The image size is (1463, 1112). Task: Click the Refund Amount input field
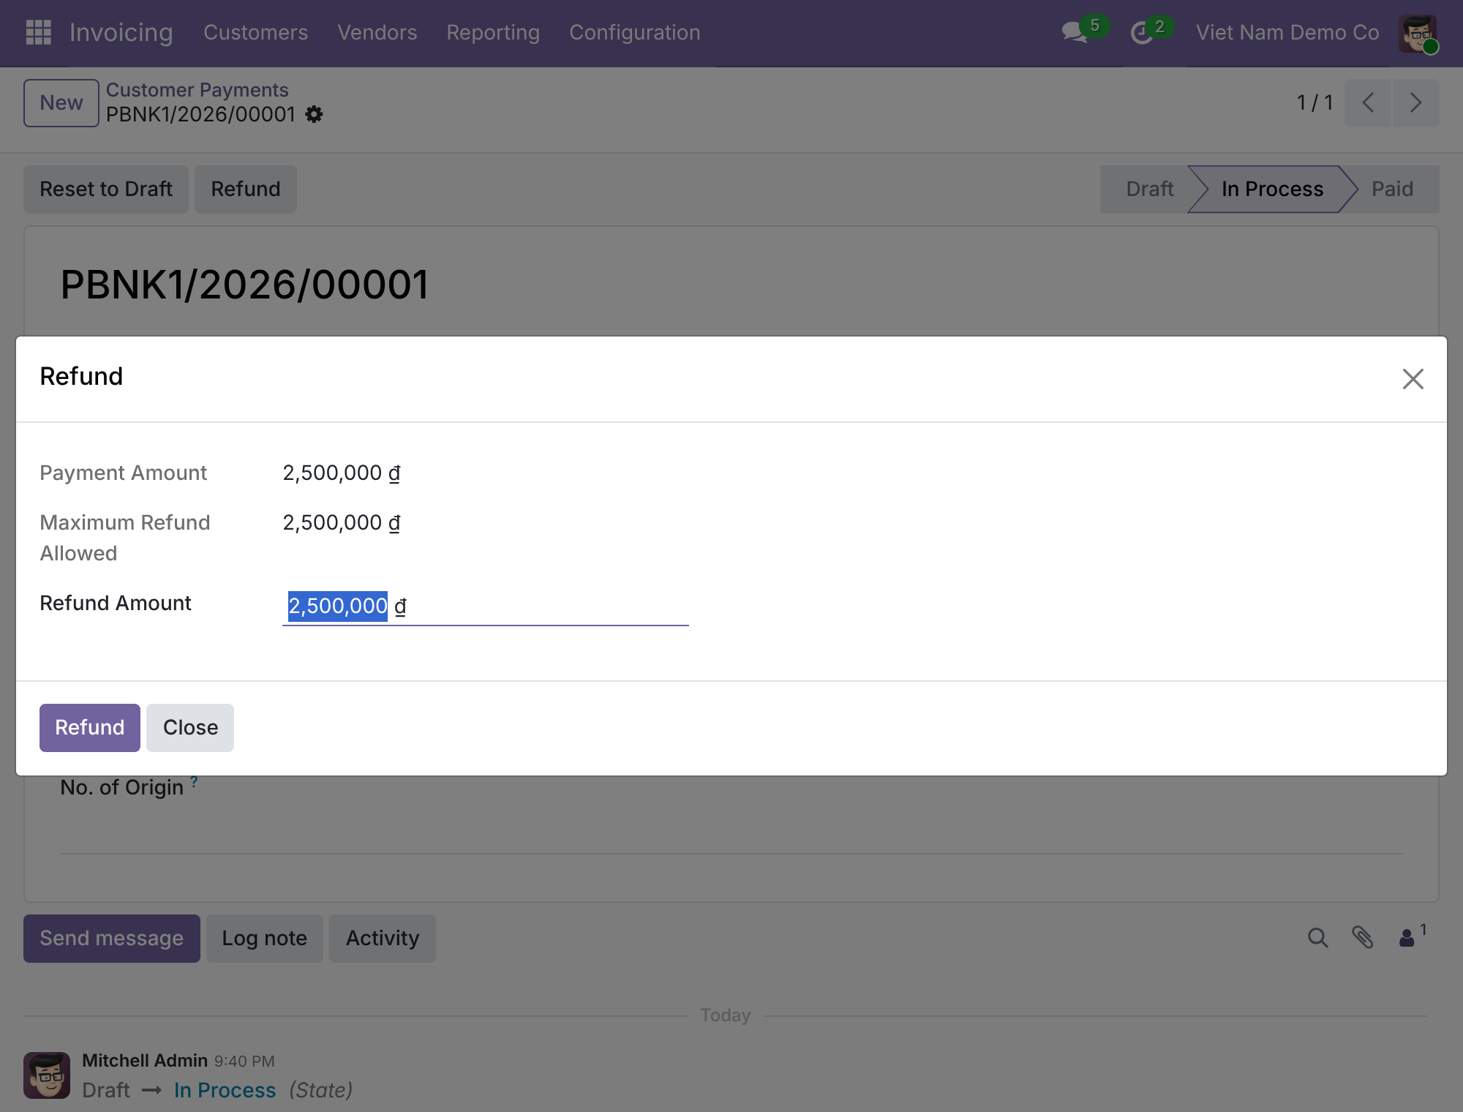click(x=486, y=606)
